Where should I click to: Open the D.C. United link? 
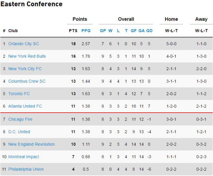tap(19, 132)
